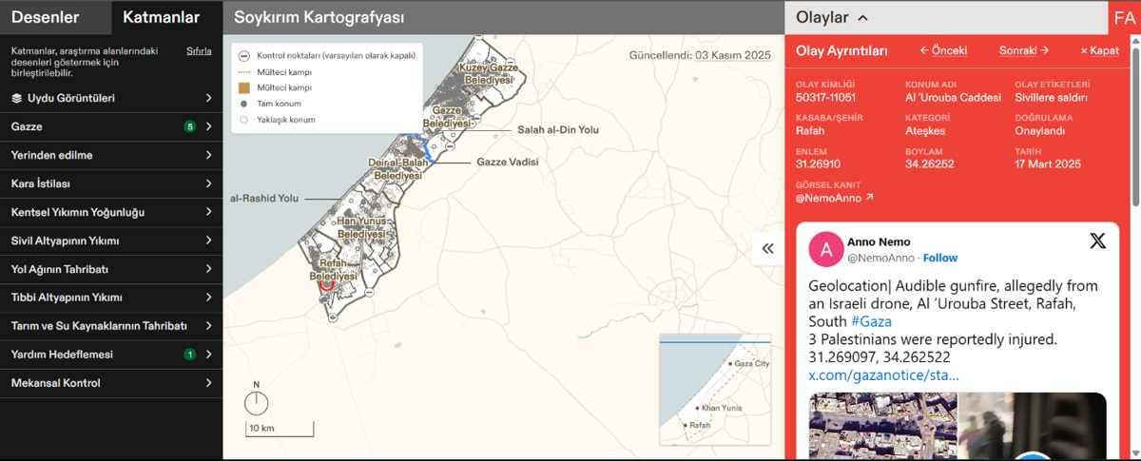Click the Anno Nemo avatar icon
Viewport: 1141px width, 461px height.
pos(825,249)
